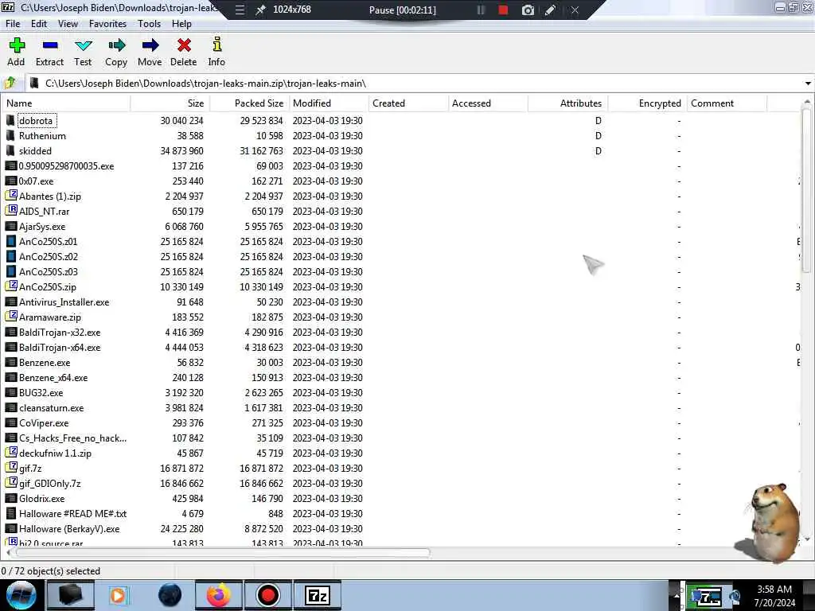Select the gif.7z archive icon

[x=11, y=468]
